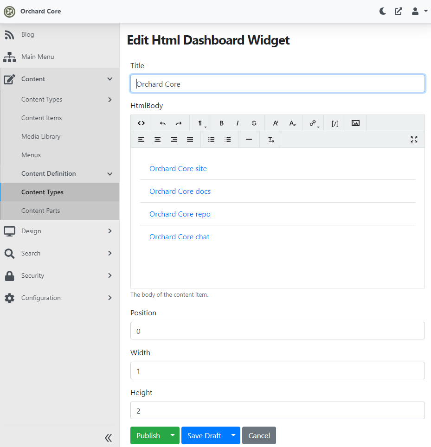
Task: Select the highlighted Content Types entry
Action: (59, 192)
